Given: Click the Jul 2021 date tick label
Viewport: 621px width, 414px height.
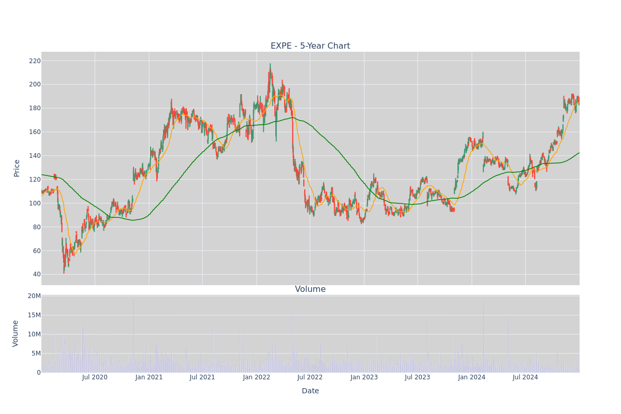Looking at the screenshot, I should point(202,377).
